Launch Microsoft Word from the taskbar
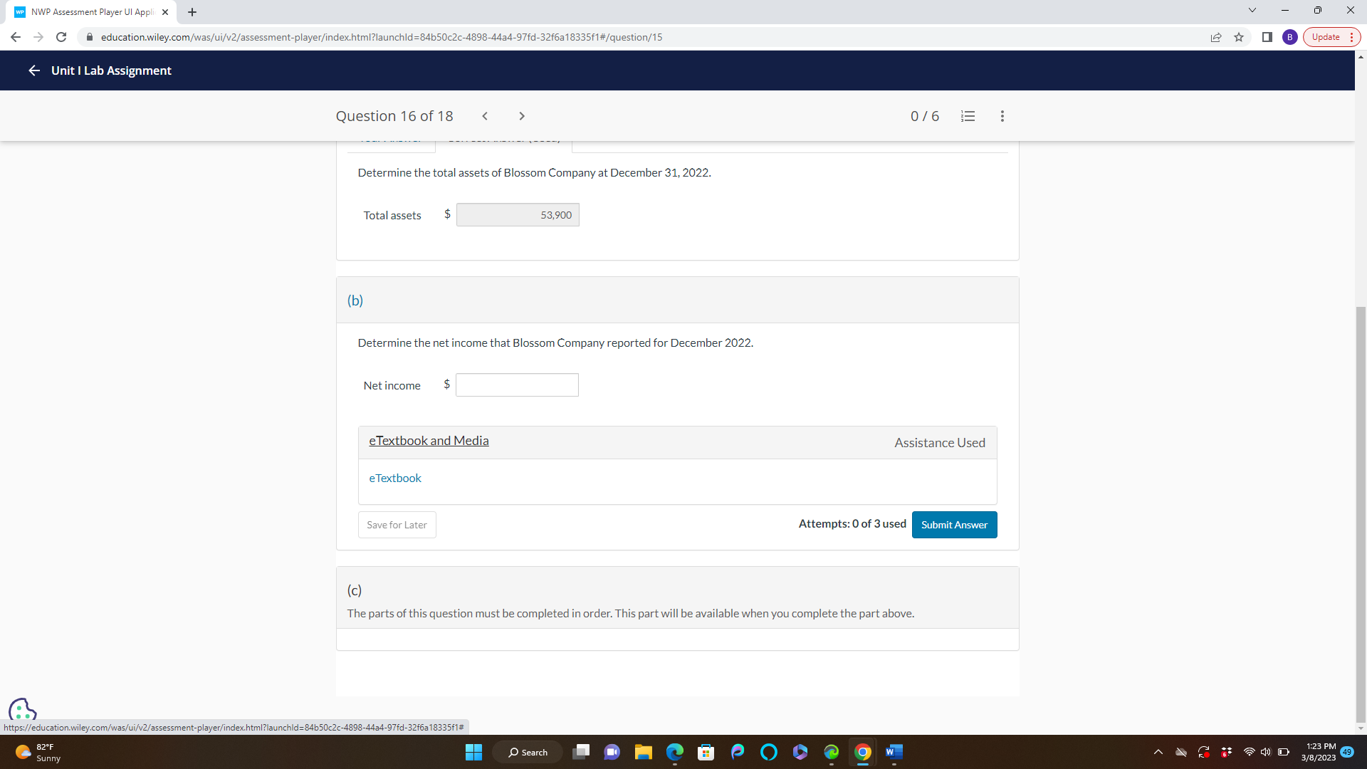The image size is (1367, 769). pos(894,752)
